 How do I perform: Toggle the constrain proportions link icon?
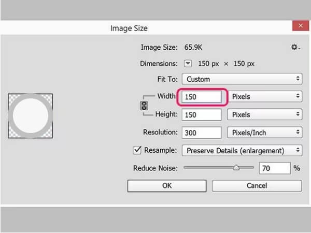[145, 105]
